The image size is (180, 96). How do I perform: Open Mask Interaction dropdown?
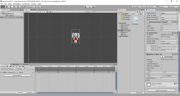coord(169,17)
